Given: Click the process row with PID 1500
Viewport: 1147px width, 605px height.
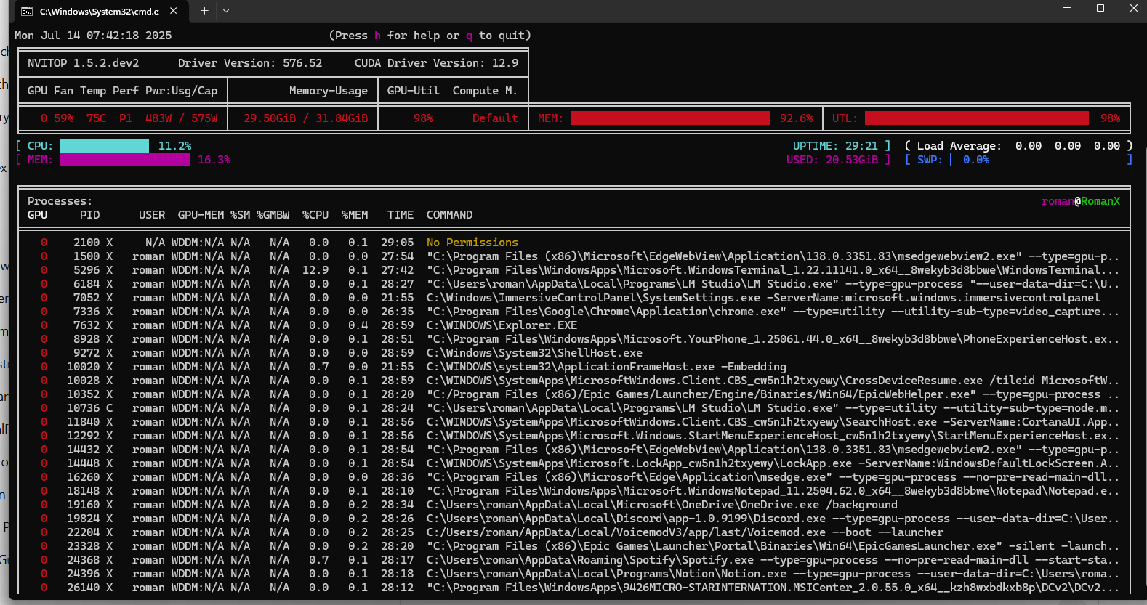Looking at the screenshot, I should pyautogui.click(x=574, y=256).
